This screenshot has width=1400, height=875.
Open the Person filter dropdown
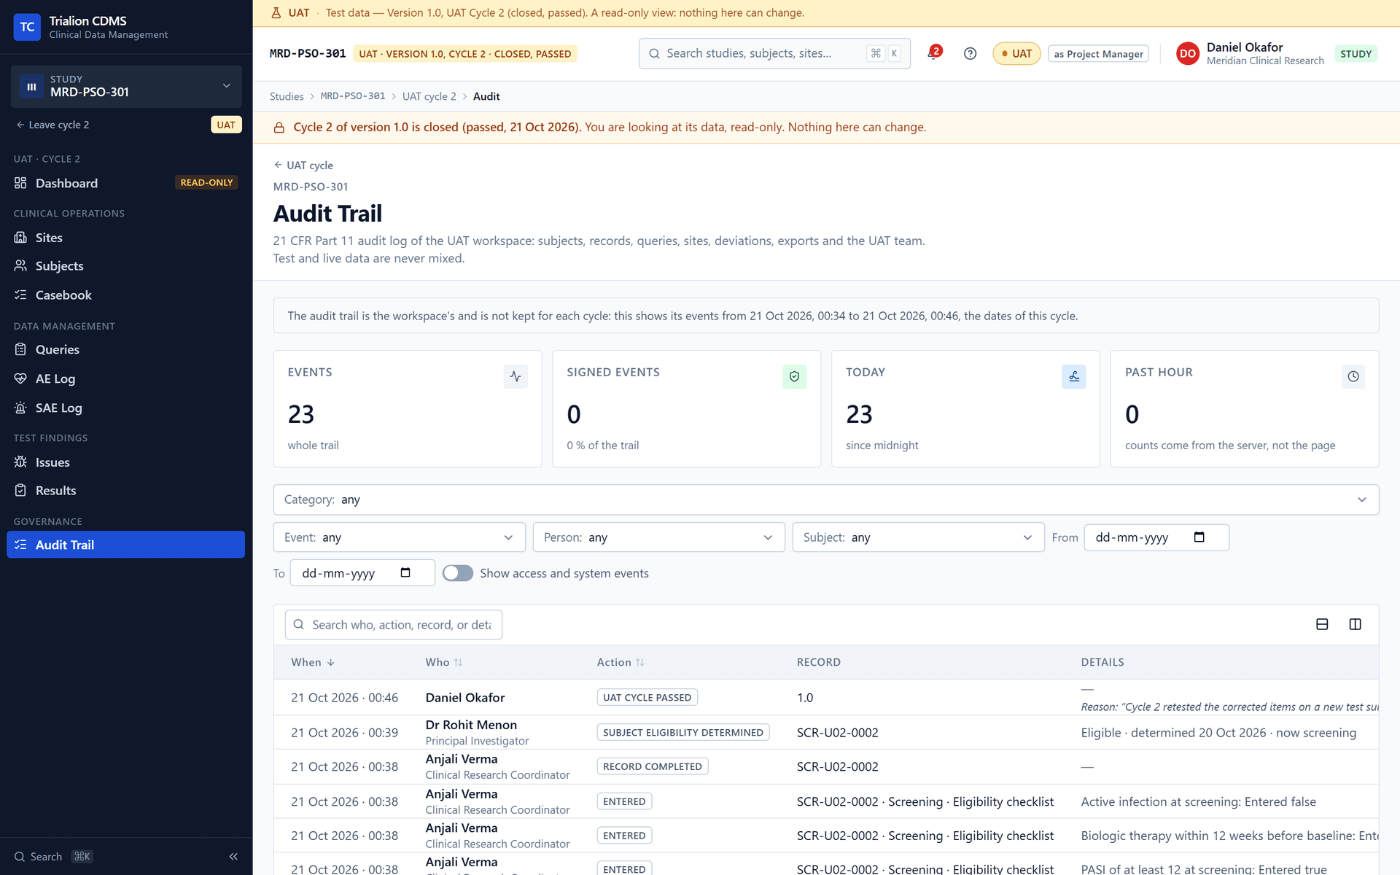coord(658,537)
